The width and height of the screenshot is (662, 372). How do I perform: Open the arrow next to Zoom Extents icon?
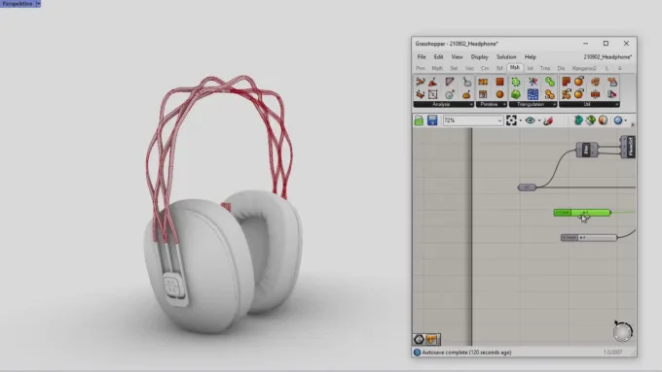pos(520,120)
